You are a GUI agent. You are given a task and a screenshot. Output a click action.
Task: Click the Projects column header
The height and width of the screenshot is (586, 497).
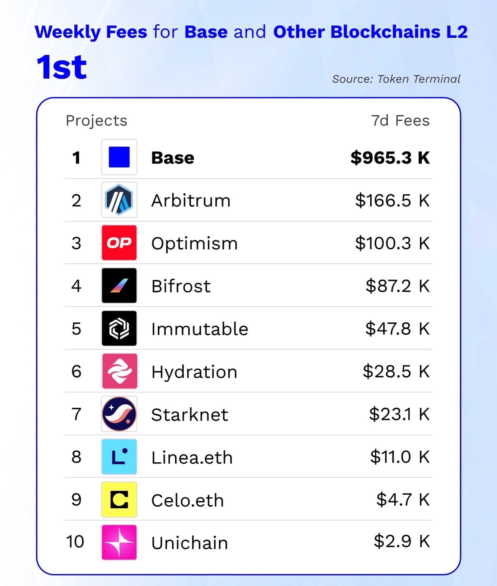click(96, 120)
